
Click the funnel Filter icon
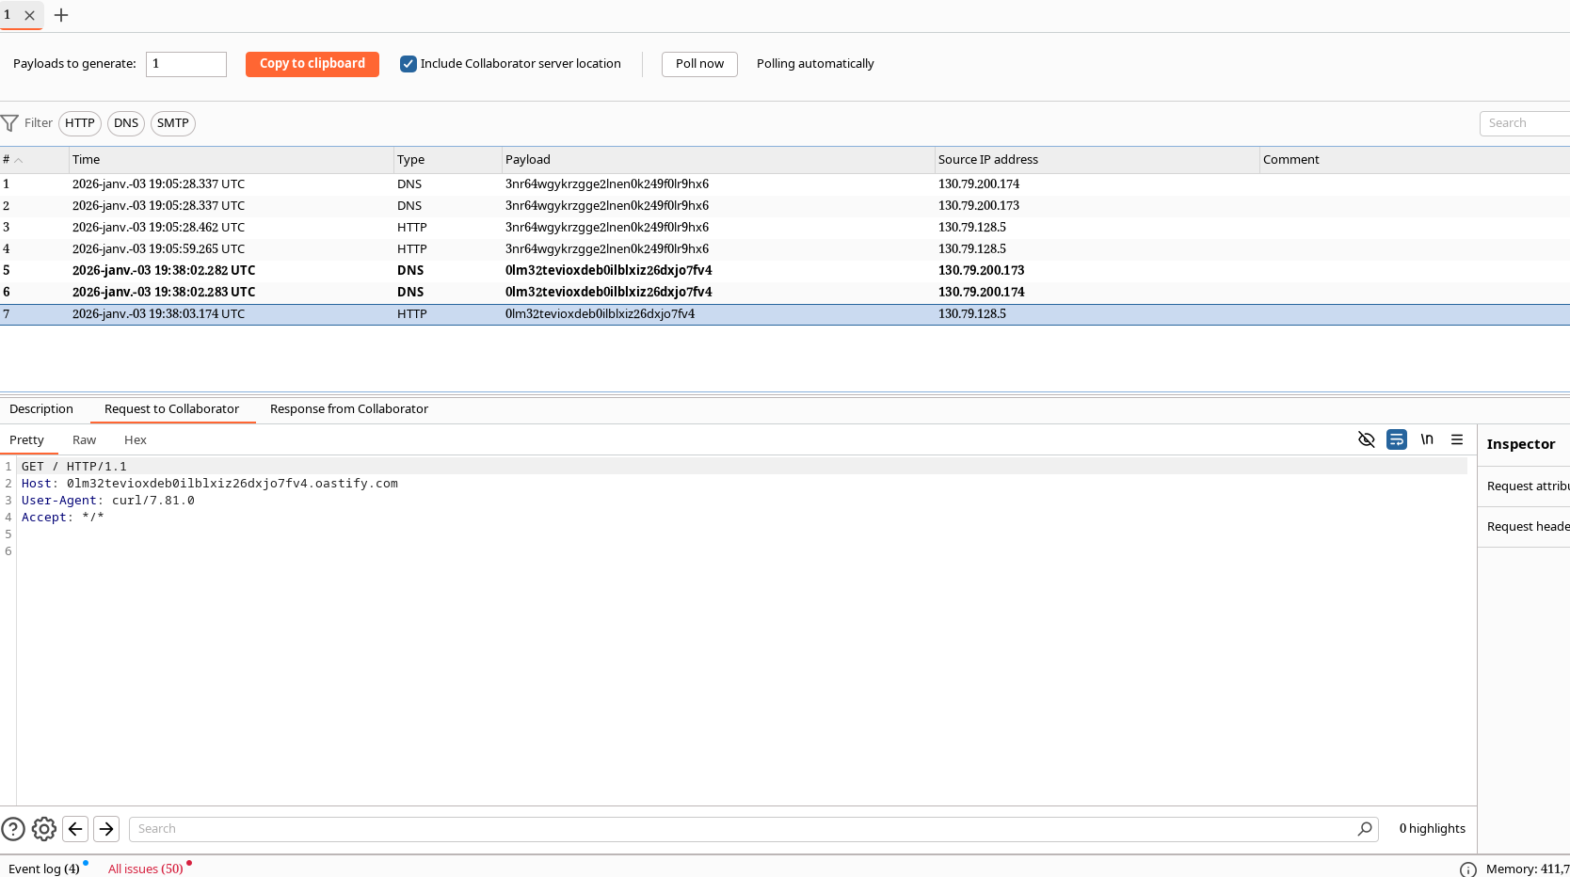tap(10, 123)
